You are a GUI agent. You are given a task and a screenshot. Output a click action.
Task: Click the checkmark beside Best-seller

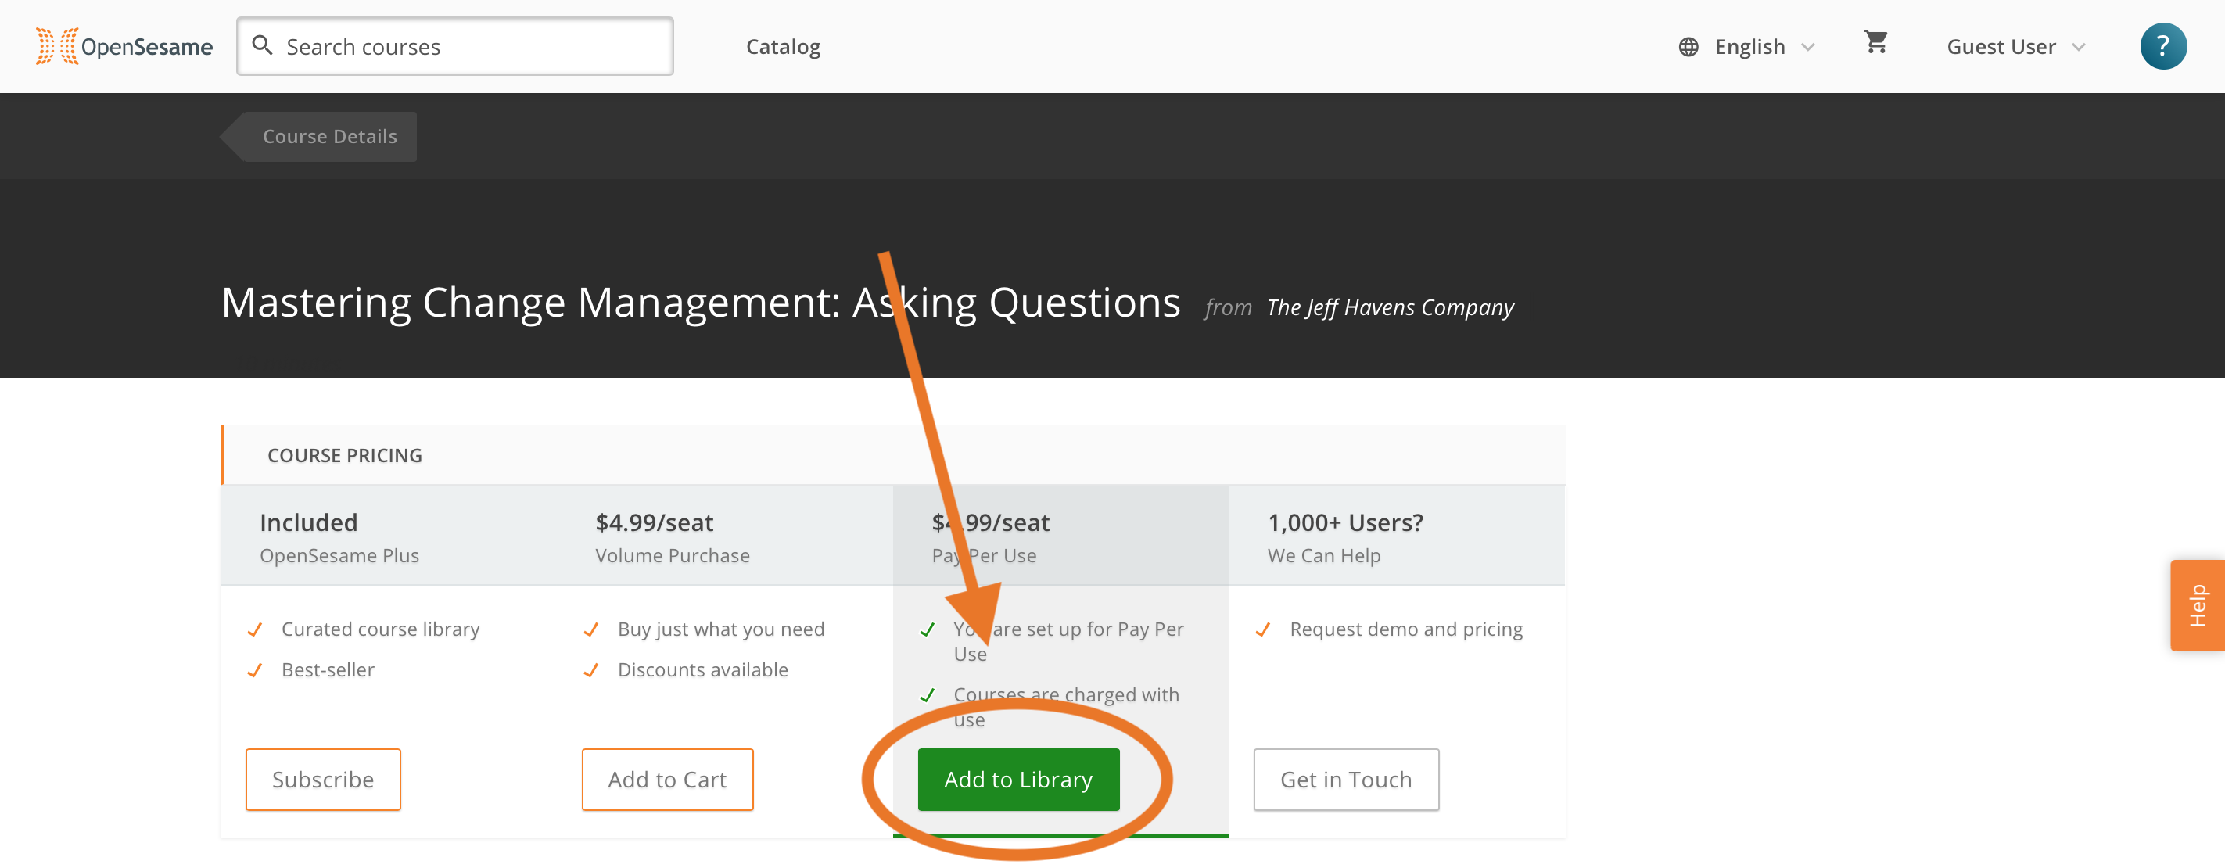(x=255, y=670)
